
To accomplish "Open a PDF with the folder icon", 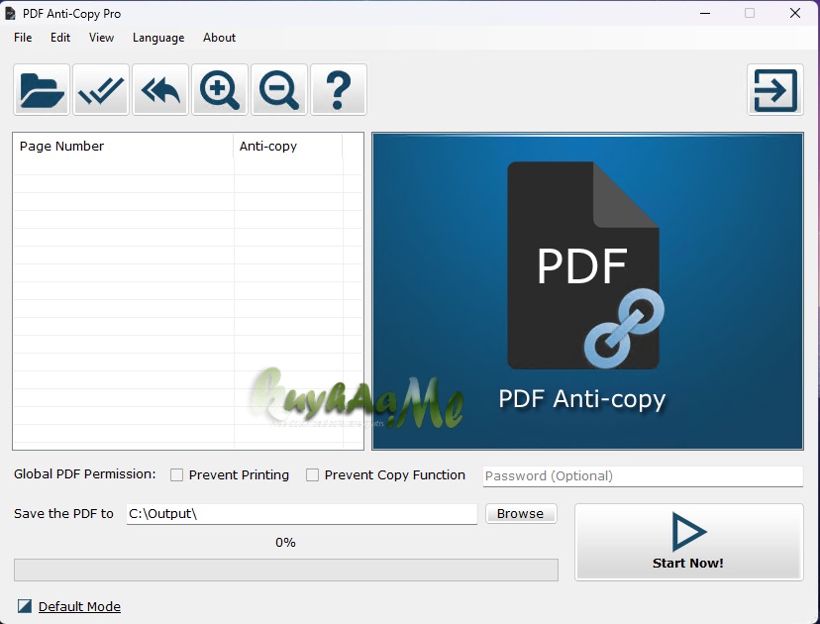I will tap(42, 90).
